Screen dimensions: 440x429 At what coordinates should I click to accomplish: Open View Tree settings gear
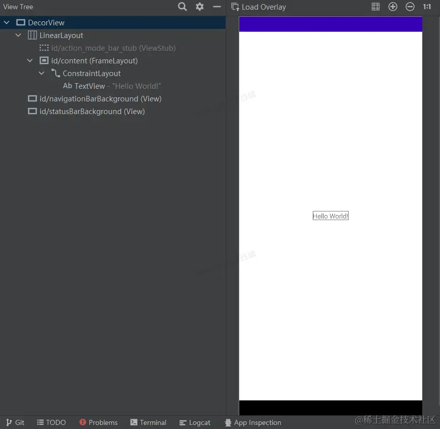pyautogui.click(x=200, y=7)
